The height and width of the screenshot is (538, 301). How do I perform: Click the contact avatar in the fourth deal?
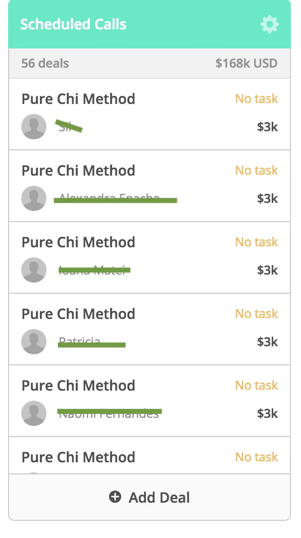point(34,342)
